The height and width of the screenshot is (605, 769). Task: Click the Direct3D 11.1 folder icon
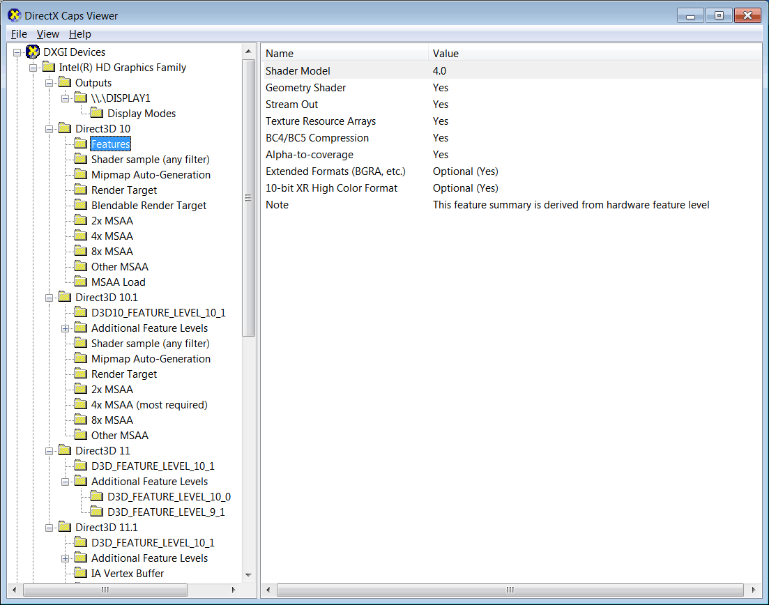pos(65,527)
